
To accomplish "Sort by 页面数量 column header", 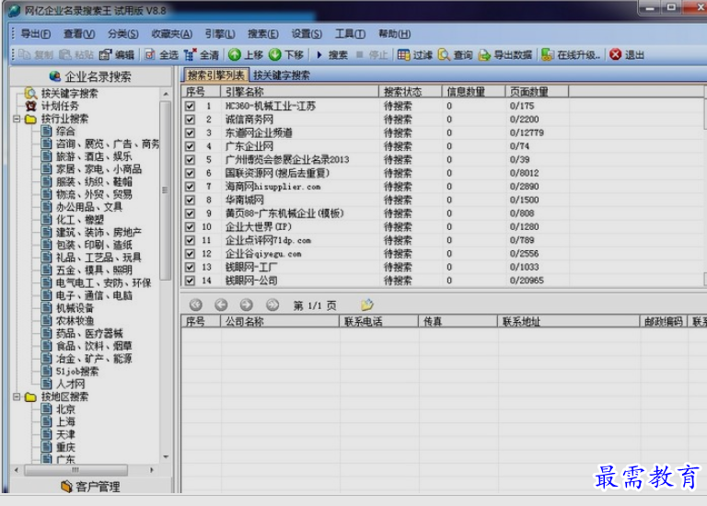I will point(537,92).
